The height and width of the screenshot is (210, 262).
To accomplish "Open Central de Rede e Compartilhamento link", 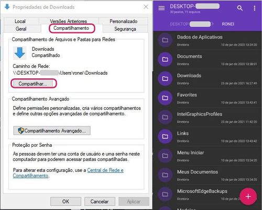I will (x=68, y=173).
